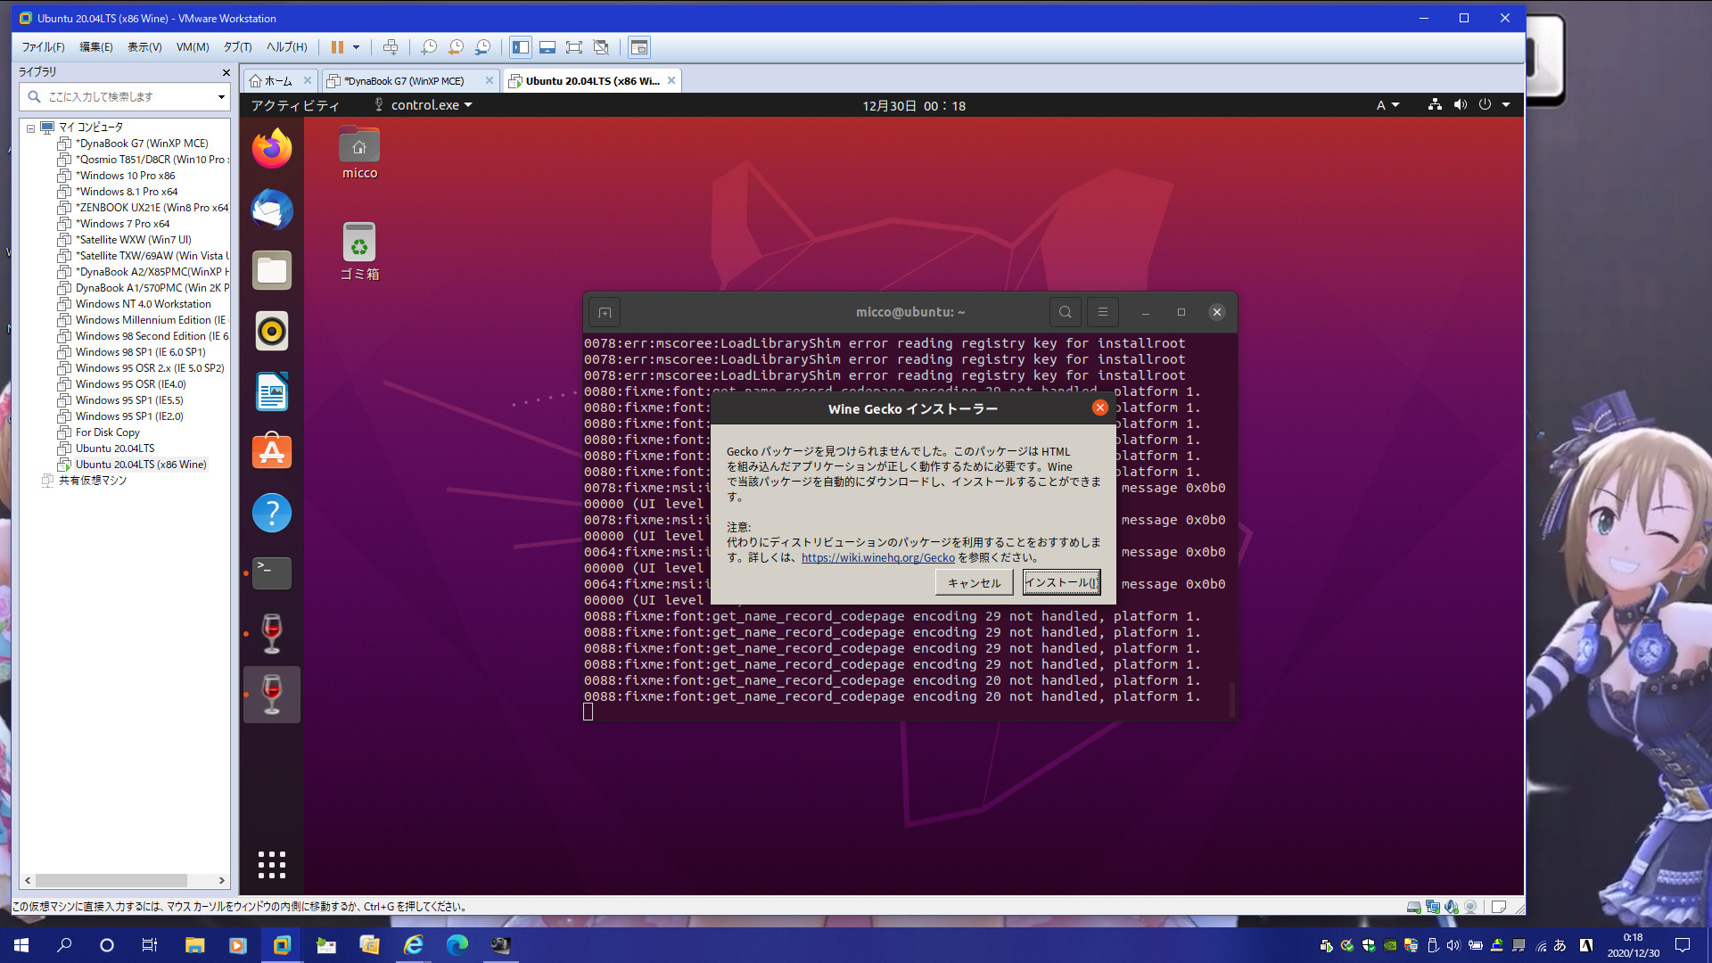Select the highlighted lower Wine dock icon
This screenshot has width=1712, height=963.
click(272, 695)
